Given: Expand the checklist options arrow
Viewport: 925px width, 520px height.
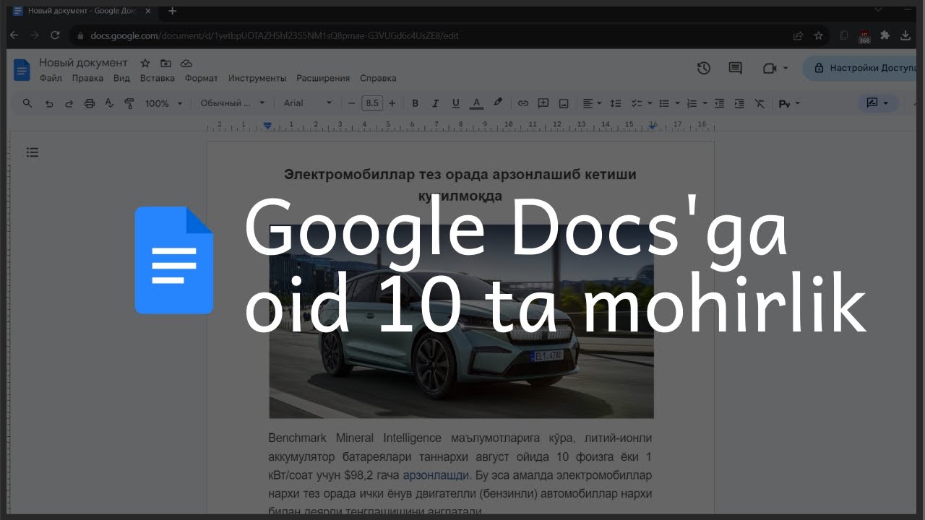Looking at the screenshot, I should [650, 103].
